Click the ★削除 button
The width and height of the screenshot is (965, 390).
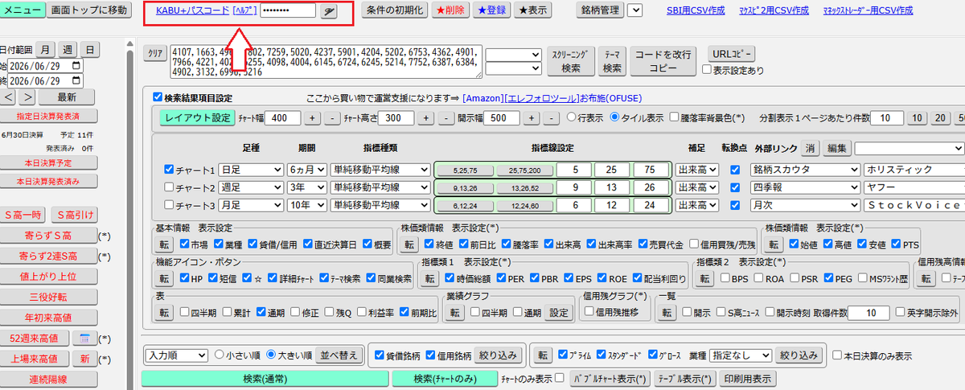click(x=450, y=10)
